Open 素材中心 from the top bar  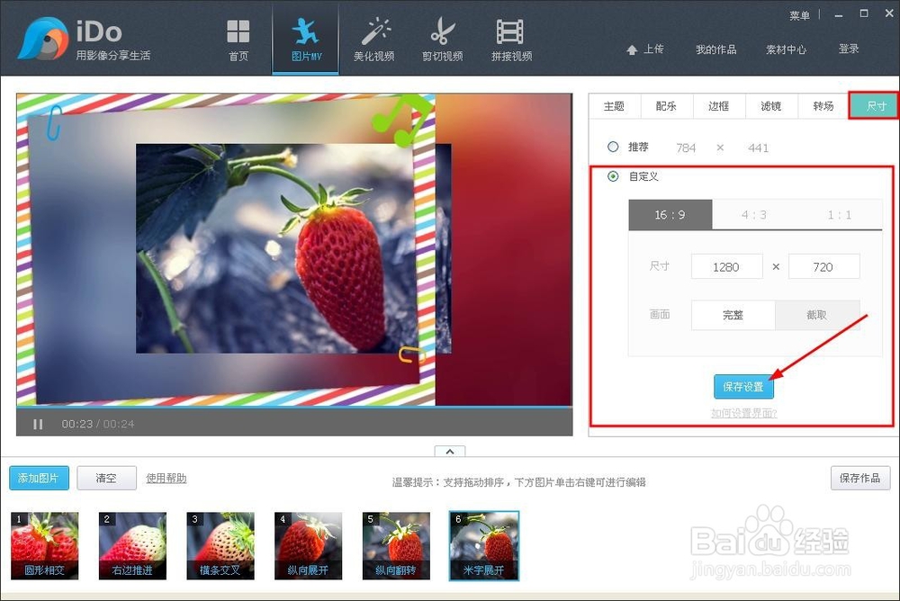pos(786,49)
